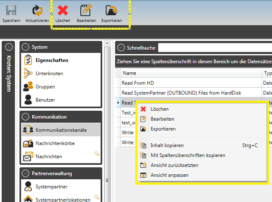Choose Inhalt kopieren in context menu
Screen dimensions: 272x202
point(167,145)
